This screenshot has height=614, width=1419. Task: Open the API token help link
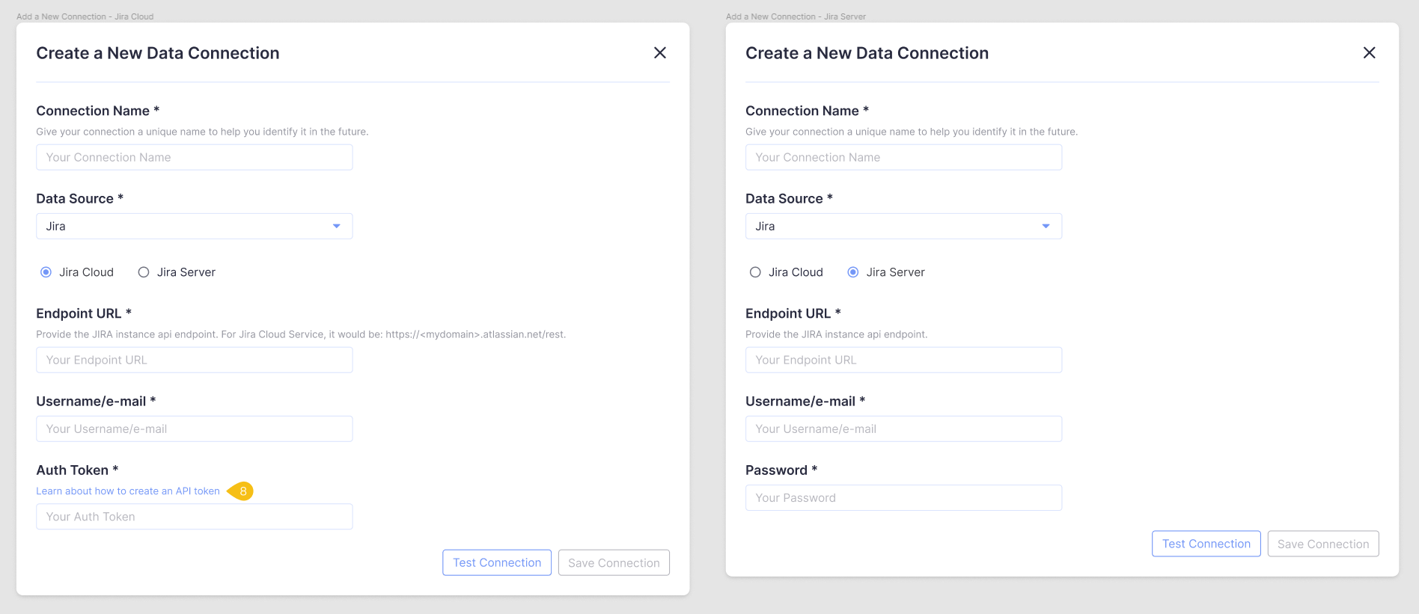tap(128, 491)
